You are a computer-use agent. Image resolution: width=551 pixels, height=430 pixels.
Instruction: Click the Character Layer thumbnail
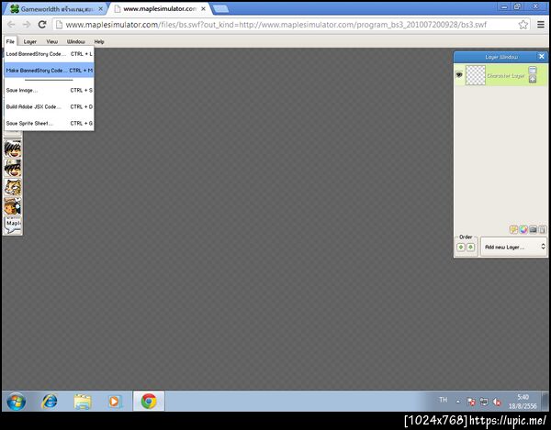point(476,75)
